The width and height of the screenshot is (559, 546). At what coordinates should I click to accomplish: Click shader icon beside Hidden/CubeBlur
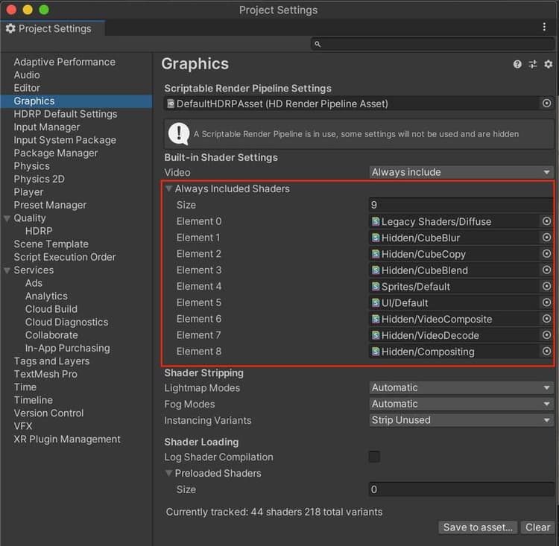tap(376, 238)
